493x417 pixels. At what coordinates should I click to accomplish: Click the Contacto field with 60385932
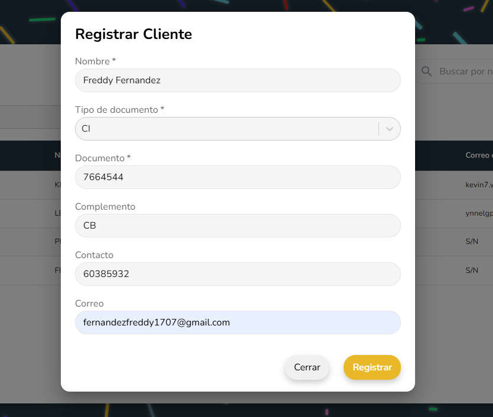point(237,274)
